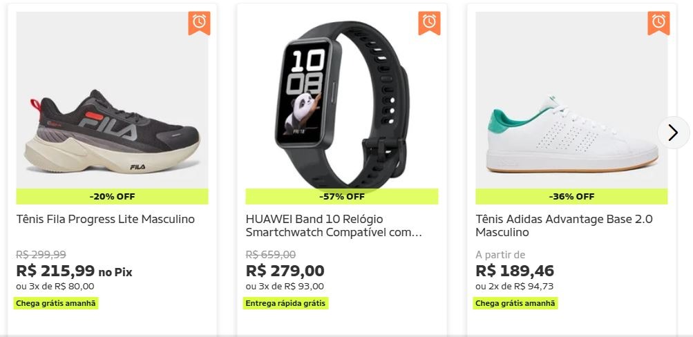Advance carousel with the right arrow
The height and width of the screenshot is (337, 693).
click(673, 132)
